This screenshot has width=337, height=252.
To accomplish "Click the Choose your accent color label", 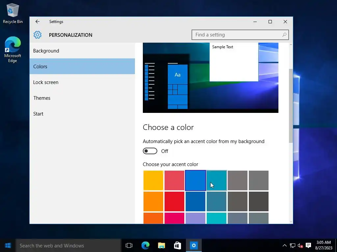I will point(170,164).
